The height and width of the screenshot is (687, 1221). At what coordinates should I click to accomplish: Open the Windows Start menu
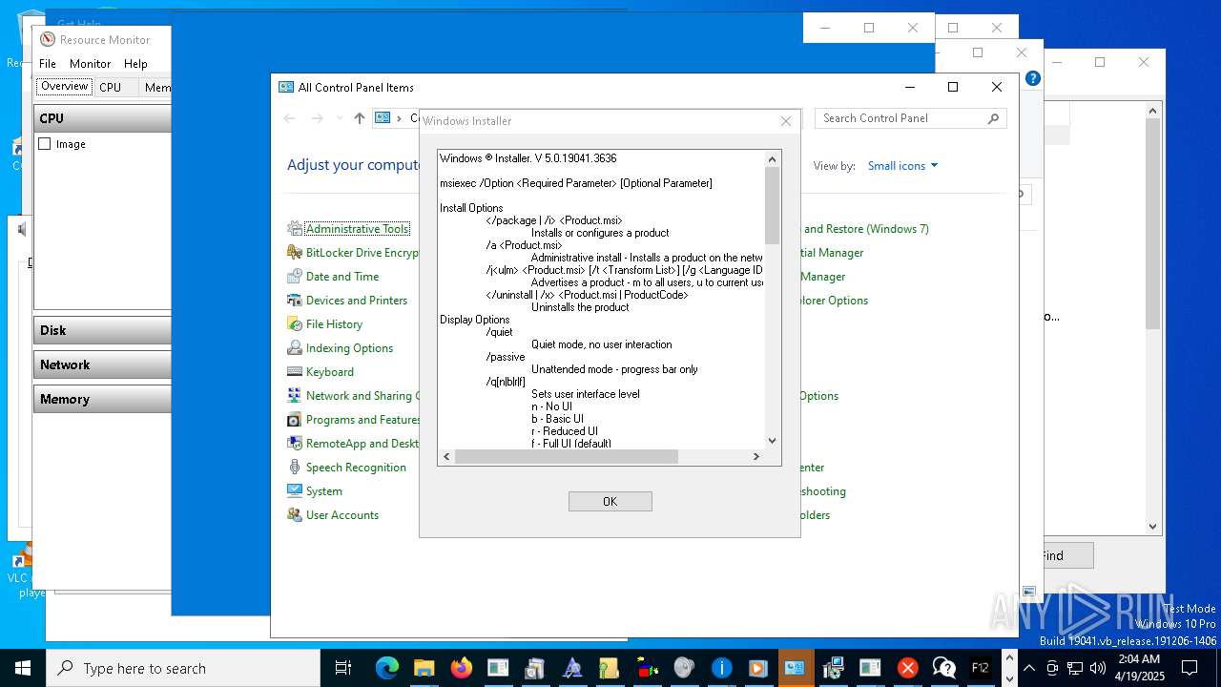click(23, 668)
